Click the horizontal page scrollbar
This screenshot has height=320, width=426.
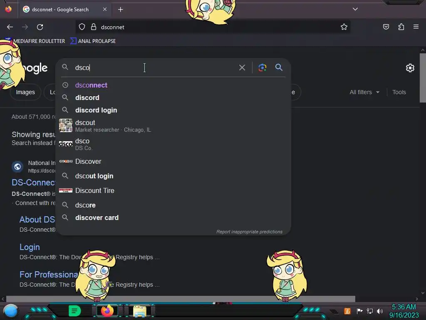pyautogui.click(x=181, y=299)
